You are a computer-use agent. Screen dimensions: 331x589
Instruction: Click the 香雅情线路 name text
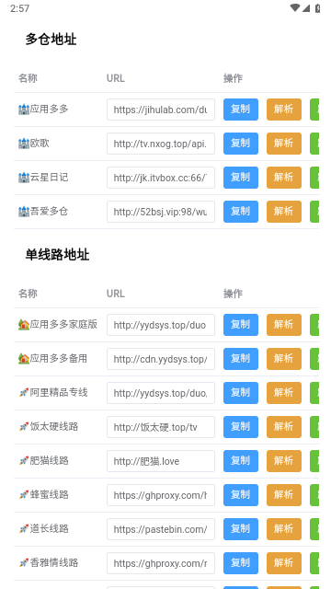coord(54,562)
